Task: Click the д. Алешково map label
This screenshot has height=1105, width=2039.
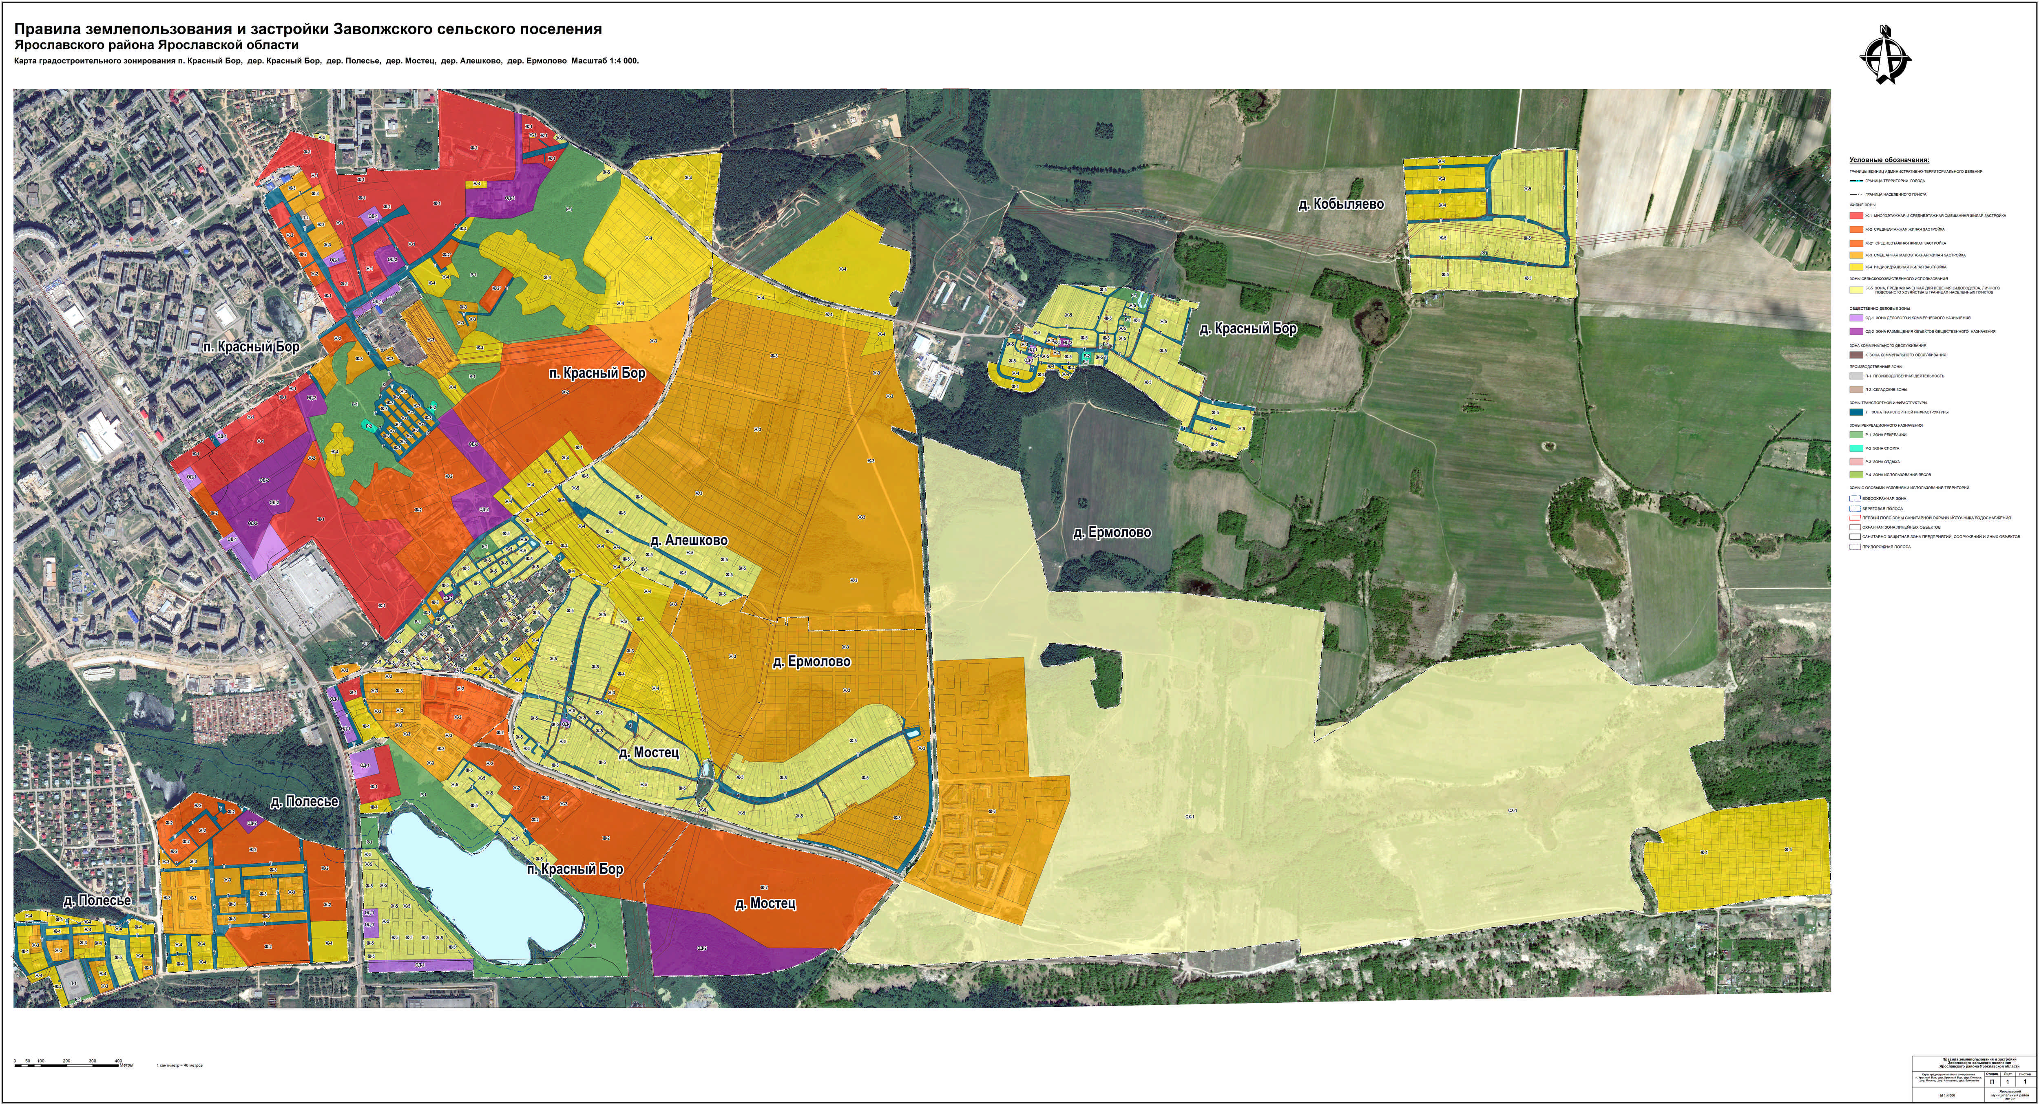Action: pyautogui.click(x=689, y=541)
